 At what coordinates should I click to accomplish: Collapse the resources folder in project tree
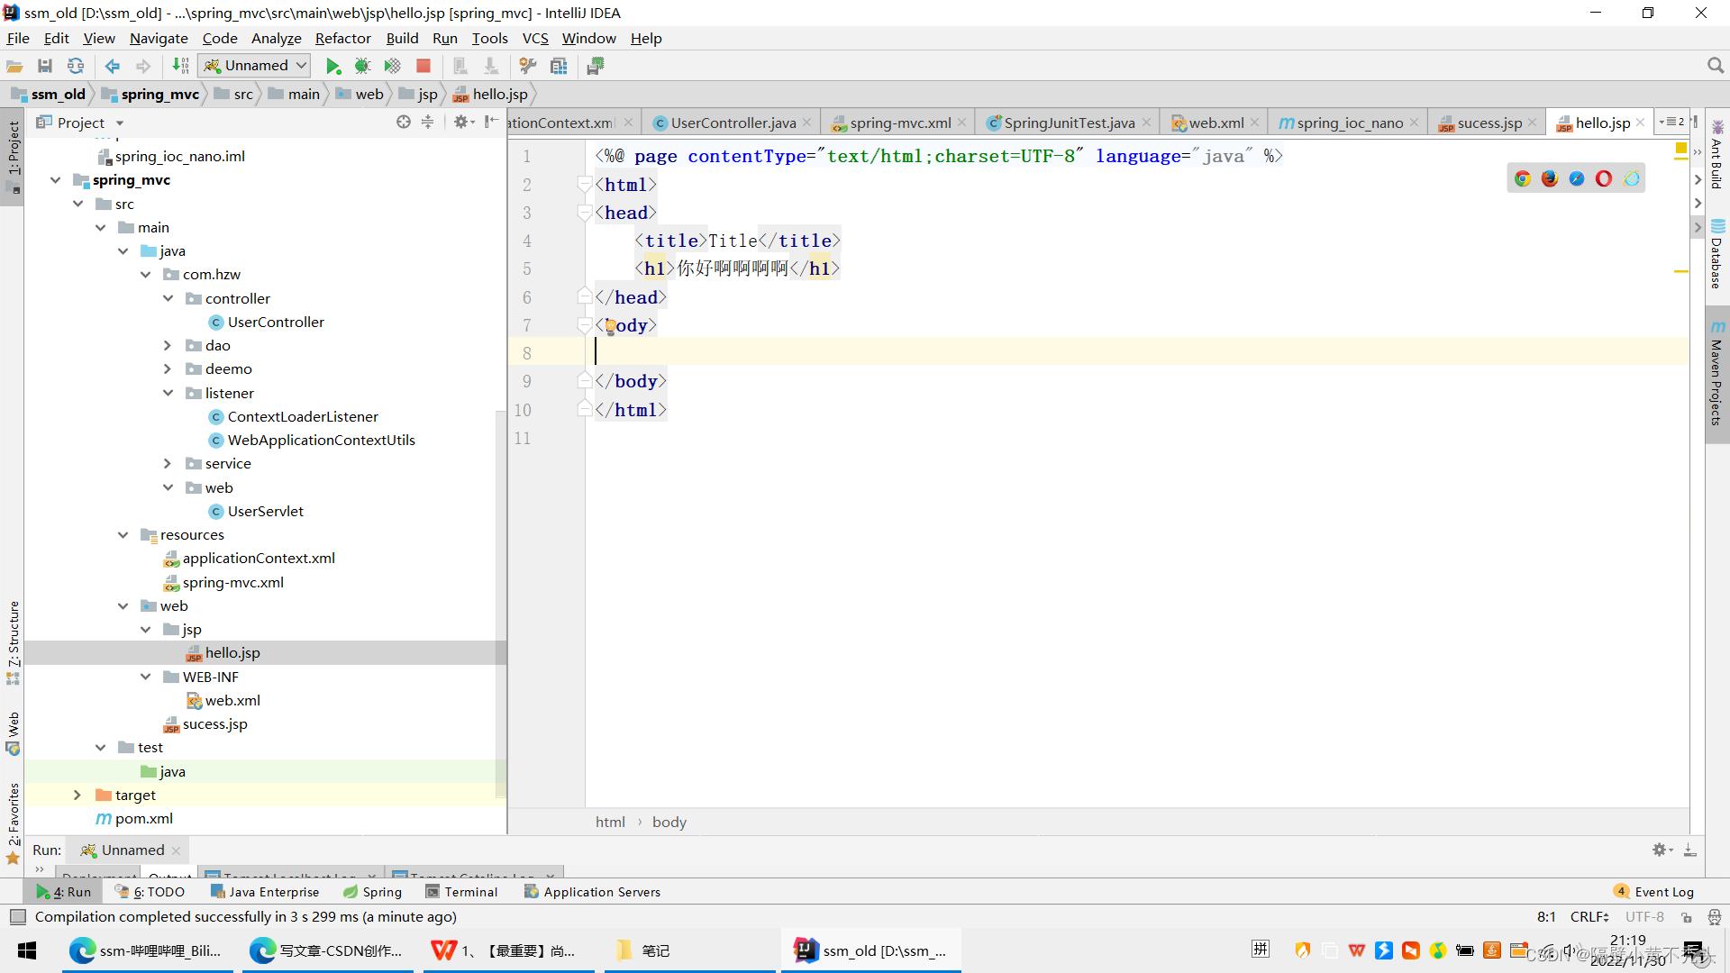click(123, 534)
